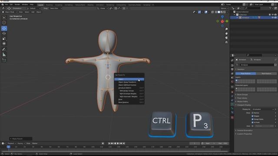Expand the Custom Properties panel
278x156 pixels.
[x=244, y=134]
